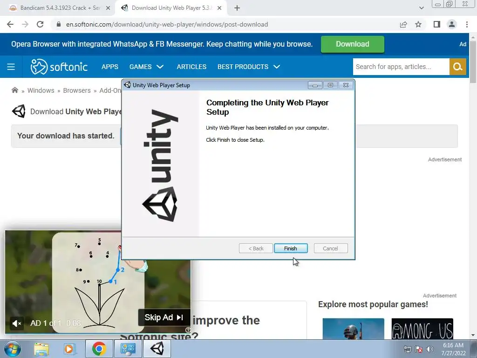Click the Back button in setup dialog

tap(256, 248)
